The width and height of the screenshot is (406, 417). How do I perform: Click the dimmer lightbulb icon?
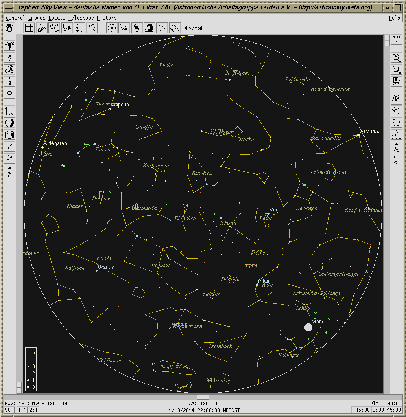[10, 57]
